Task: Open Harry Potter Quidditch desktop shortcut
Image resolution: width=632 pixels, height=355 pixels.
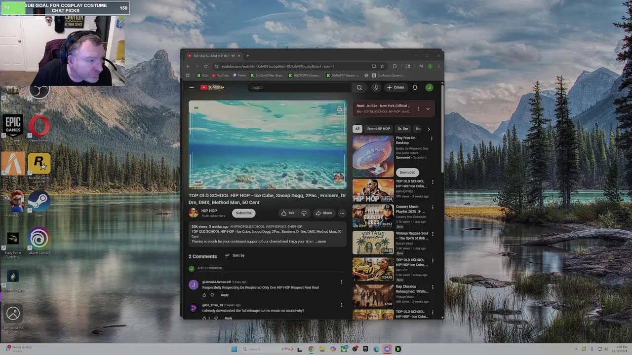Action: [x=13, y=245]
